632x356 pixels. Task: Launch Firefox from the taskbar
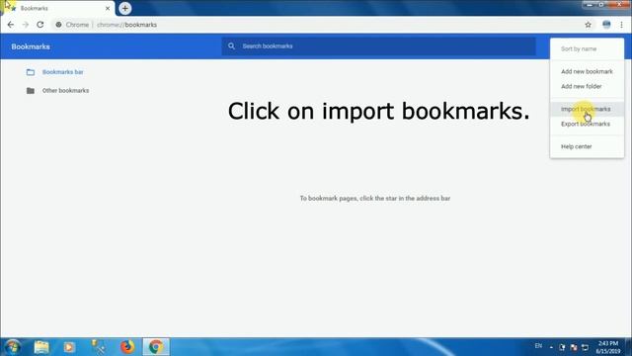click(127, 347)
